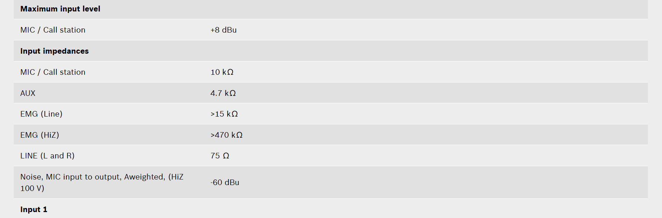Select the Maximum input level heading
The height and width of the screenshot is (218, 662).
[x=60, y=9]
